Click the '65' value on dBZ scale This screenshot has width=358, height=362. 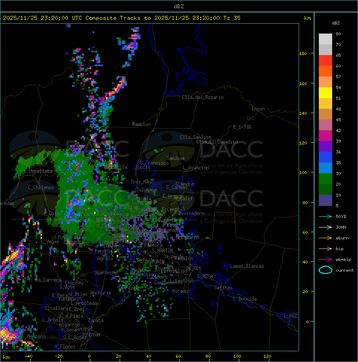tap(338, 55)
